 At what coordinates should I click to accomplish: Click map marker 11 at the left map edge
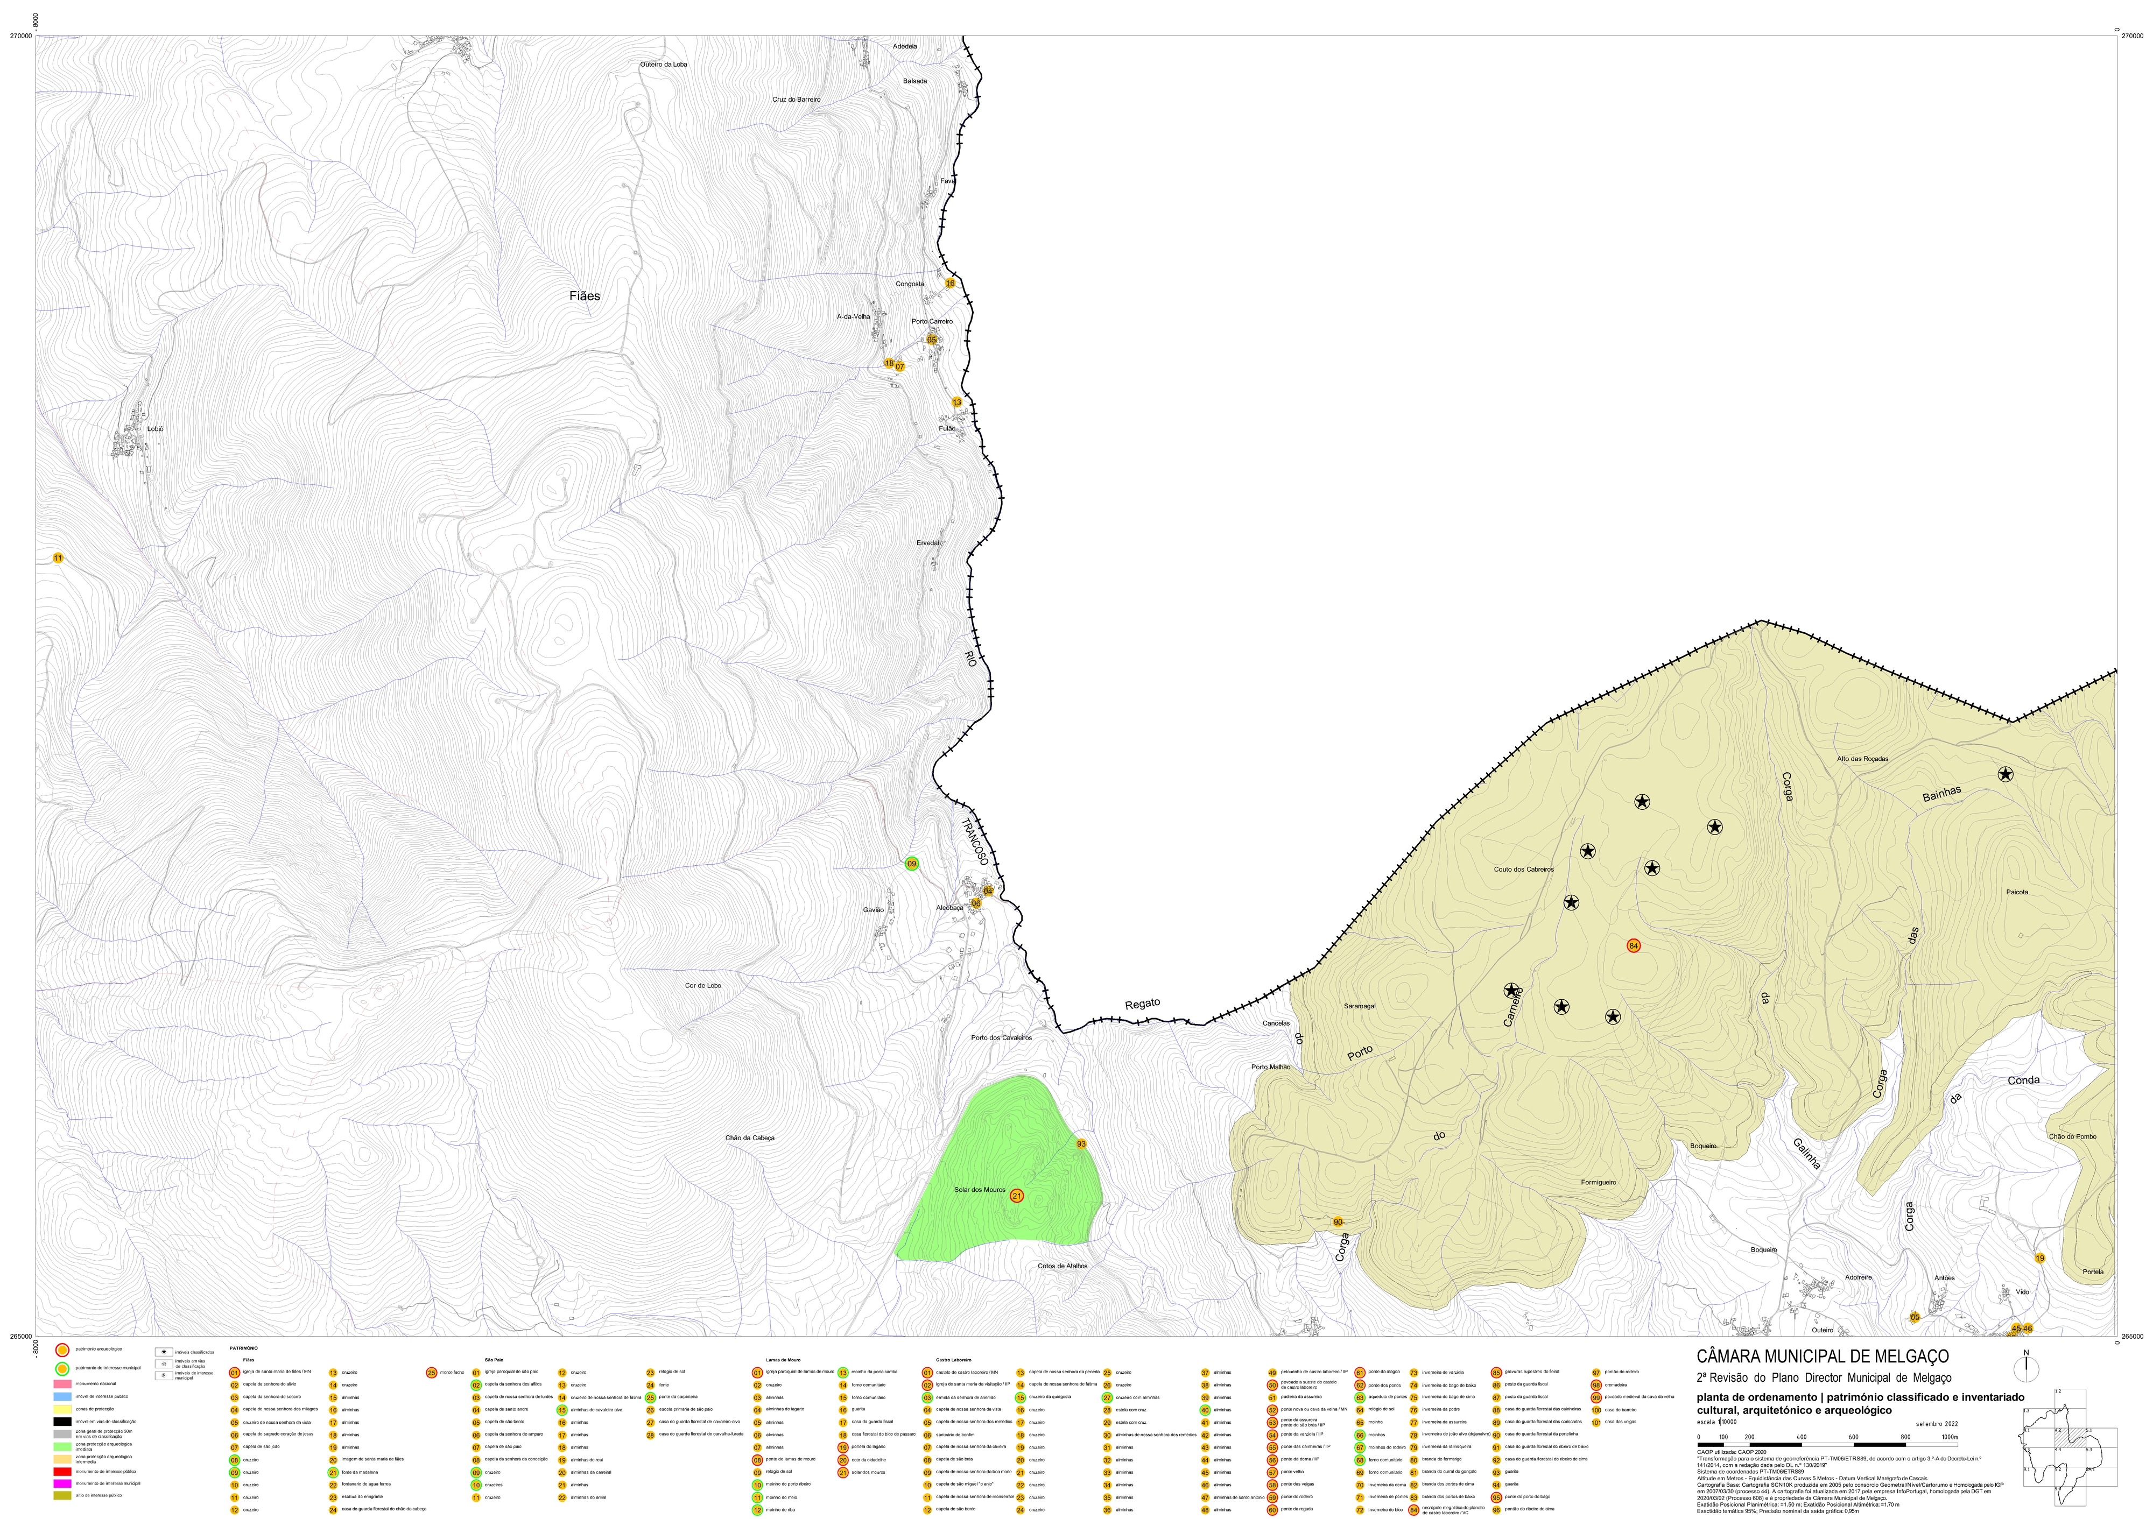[58, 558]
